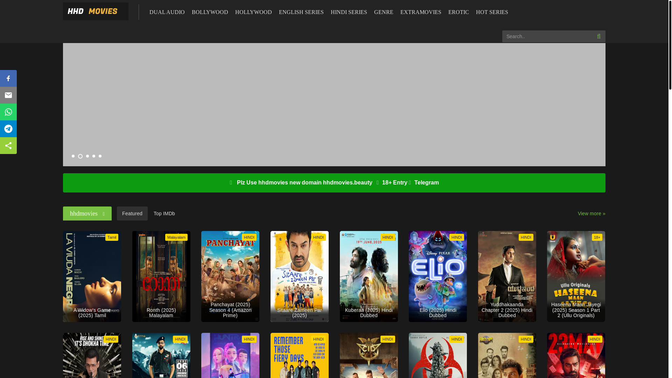Click the 18+ badge on Haseena poster
Screen dimensions: 672x378
click(x=597, y=237)
